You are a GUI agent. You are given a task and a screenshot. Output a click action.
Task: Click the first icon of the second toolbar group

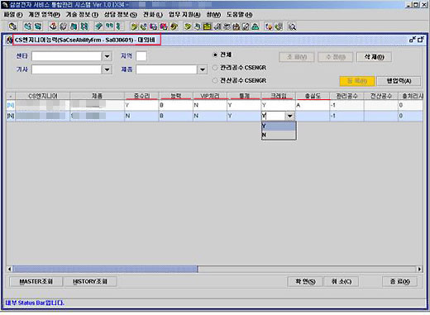27,26
